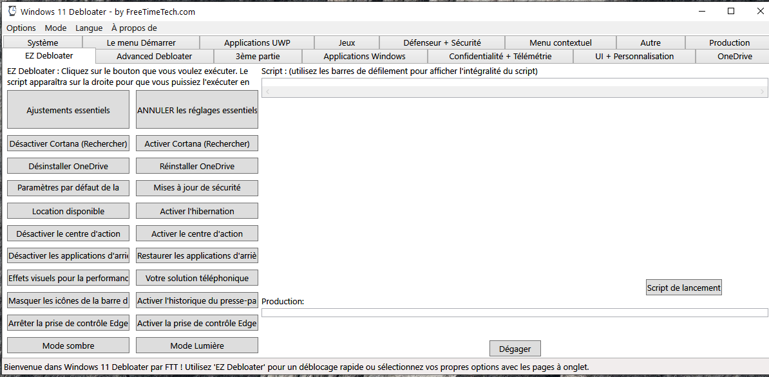Click the script box right scroll arrow
769x377 pixels.
click(x=762, y=91)
